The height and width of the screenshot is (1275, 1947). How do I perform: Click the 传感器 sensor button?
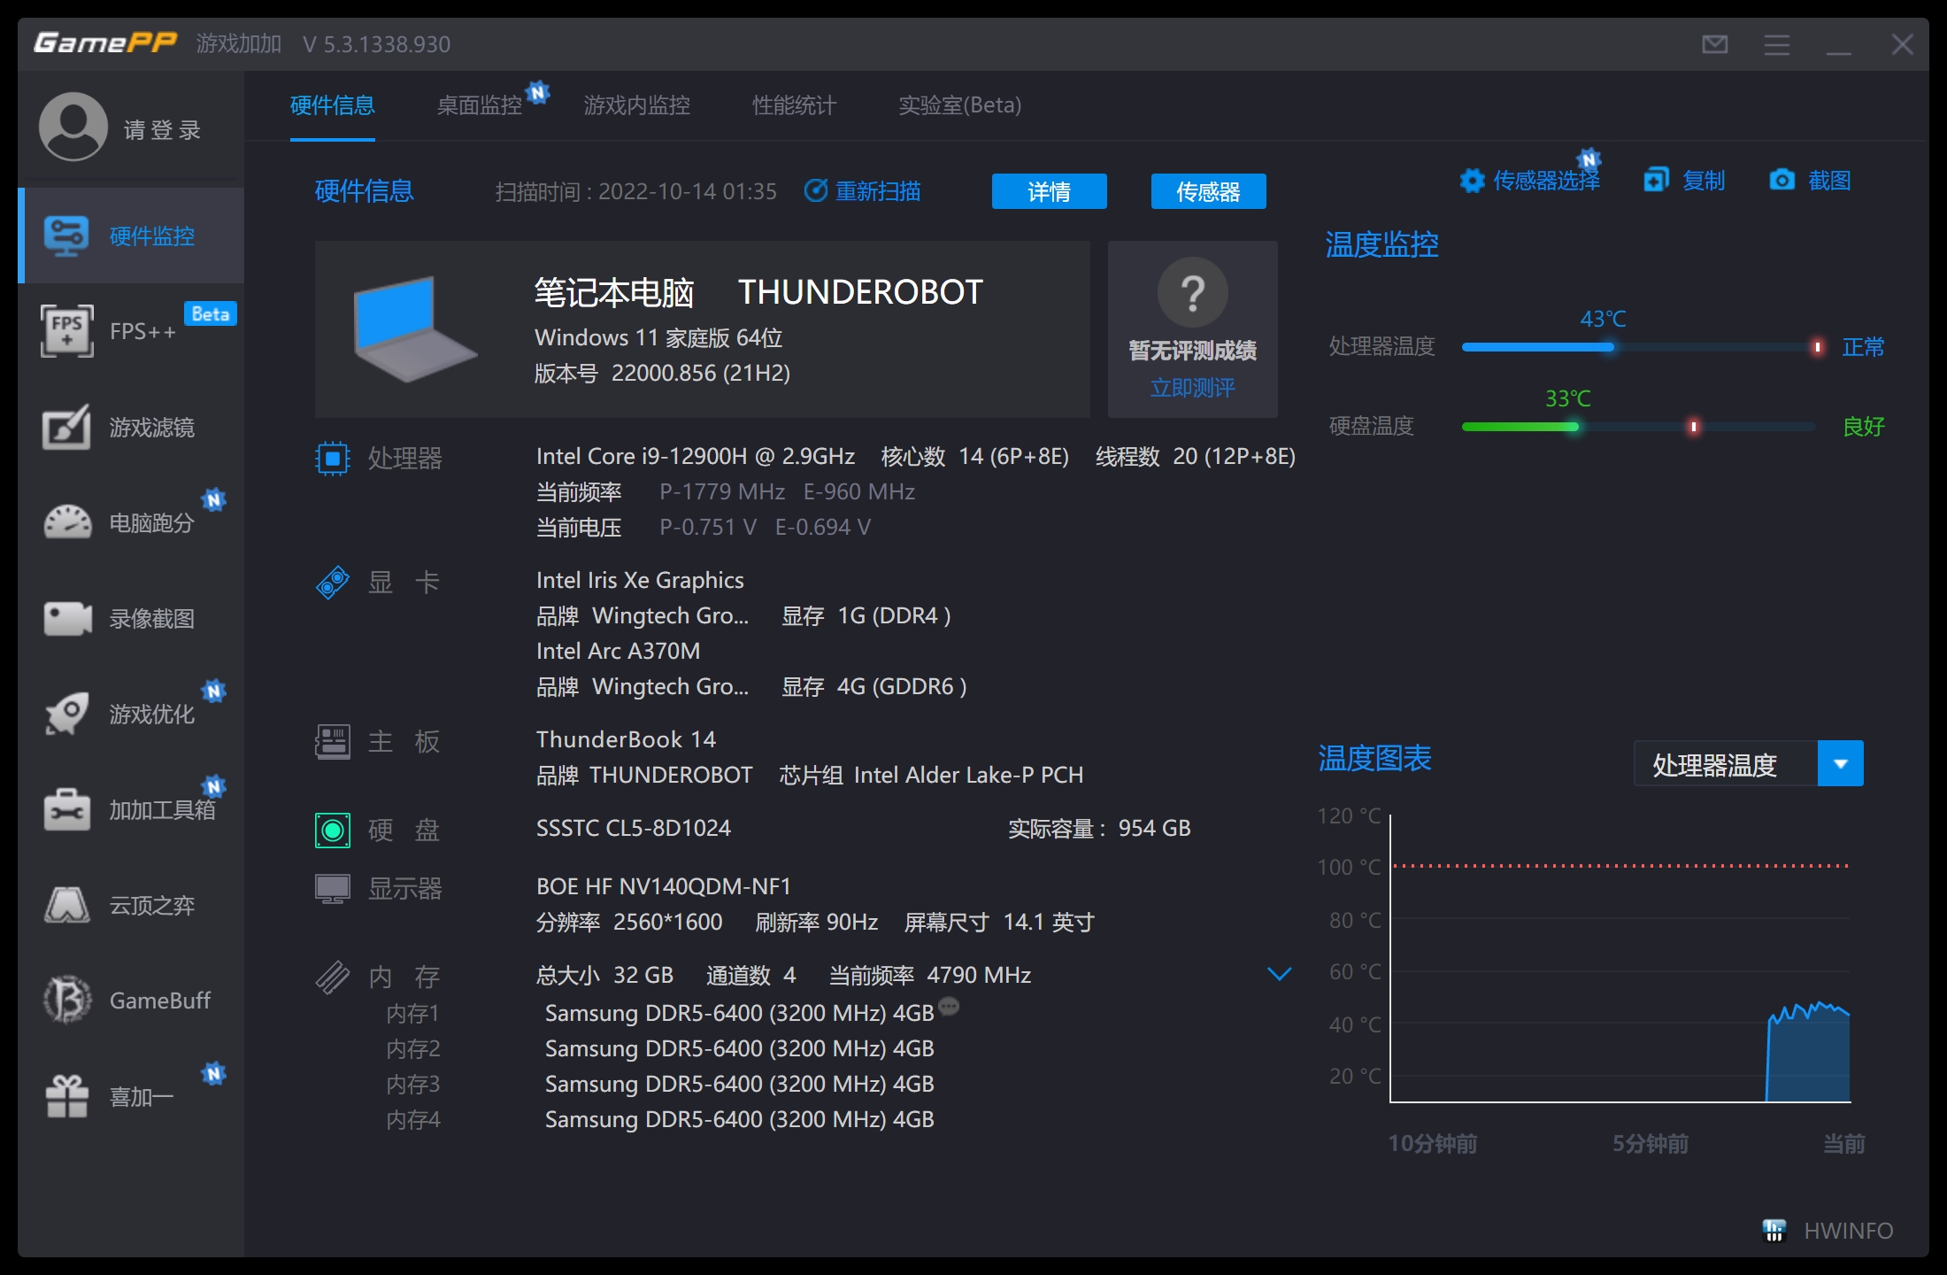(x=1209, y=191)
